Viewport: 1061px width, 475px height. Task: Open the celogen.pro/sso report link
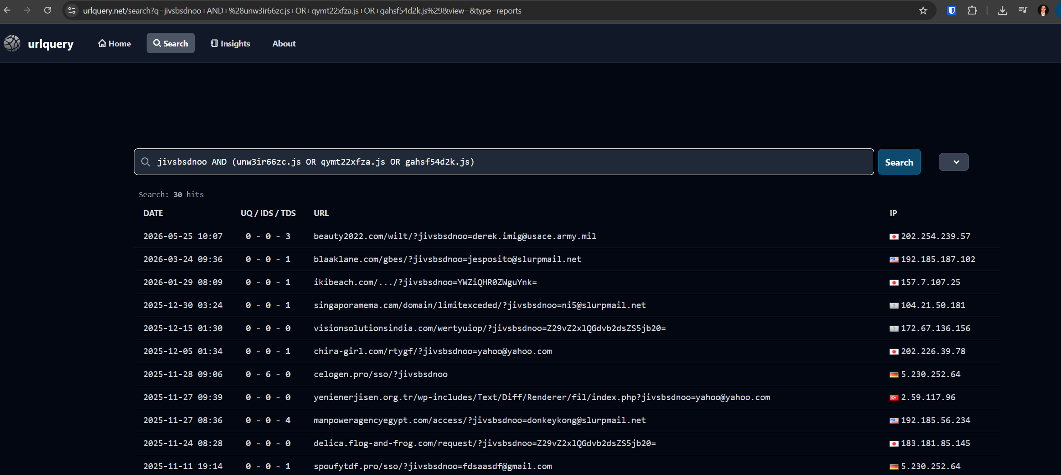[x=380, y=374]
